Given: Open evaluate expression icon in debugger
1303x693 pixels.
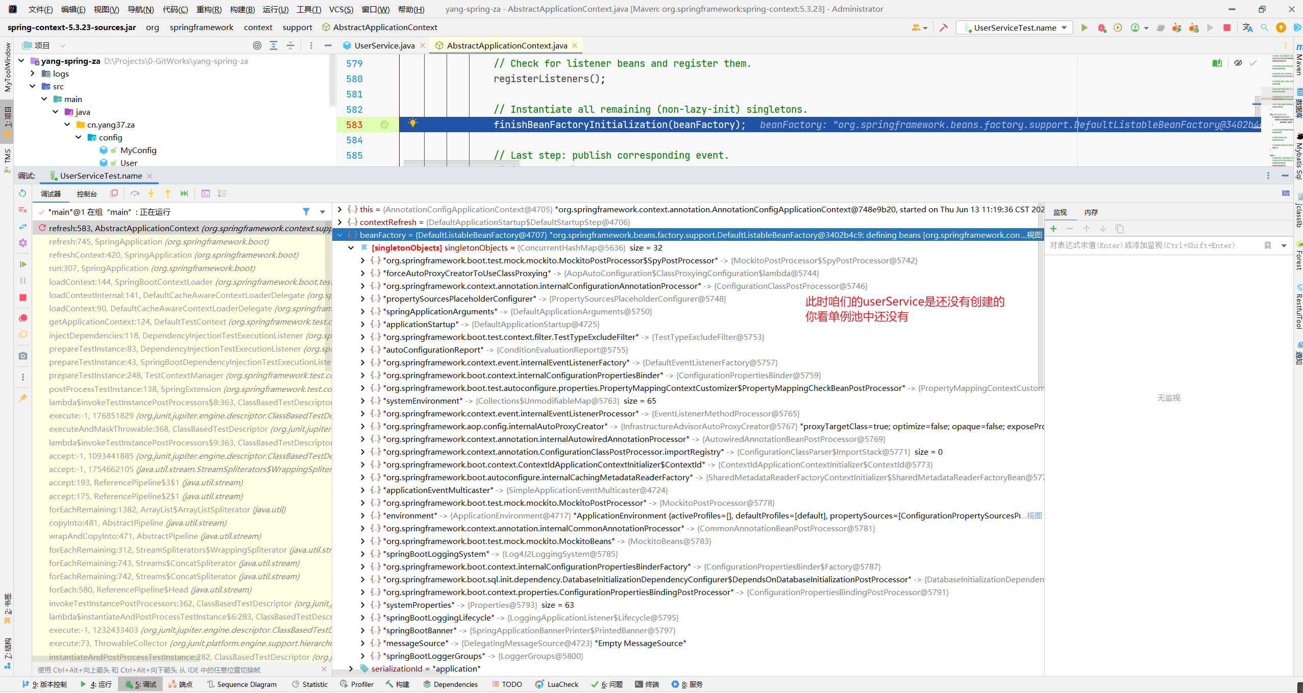Looking at the screenshot, I should 205,193.
